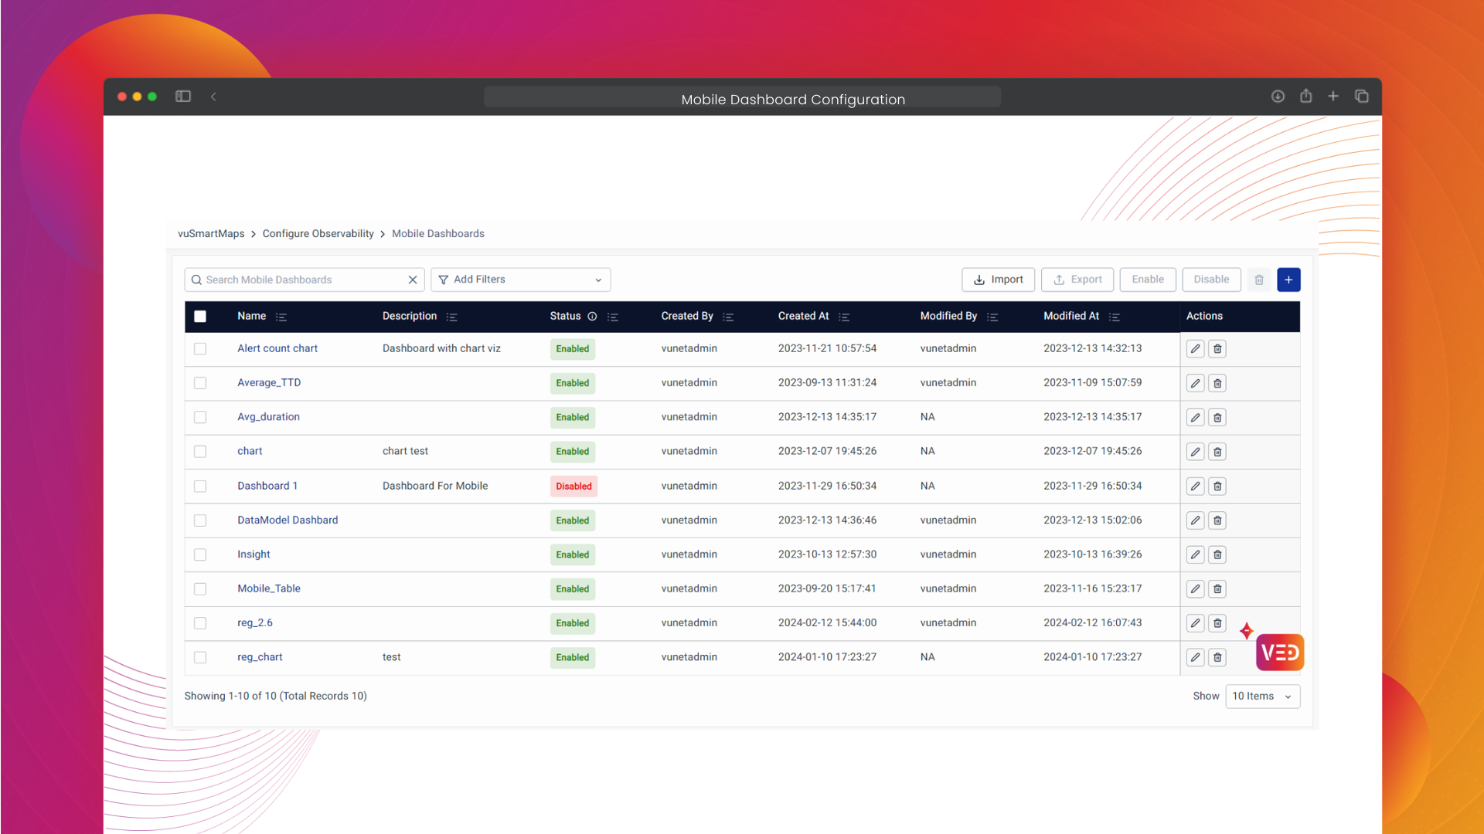The width and height of the screenshot is (1484, 834).
Task: Open the 10 Items page-size dropdown
Action: 1262,697
